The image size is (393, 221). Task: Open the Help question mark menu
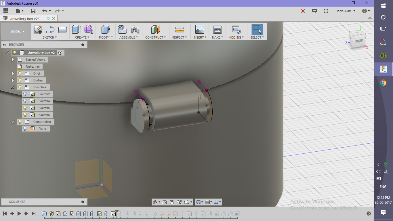(x=366, y=11)
